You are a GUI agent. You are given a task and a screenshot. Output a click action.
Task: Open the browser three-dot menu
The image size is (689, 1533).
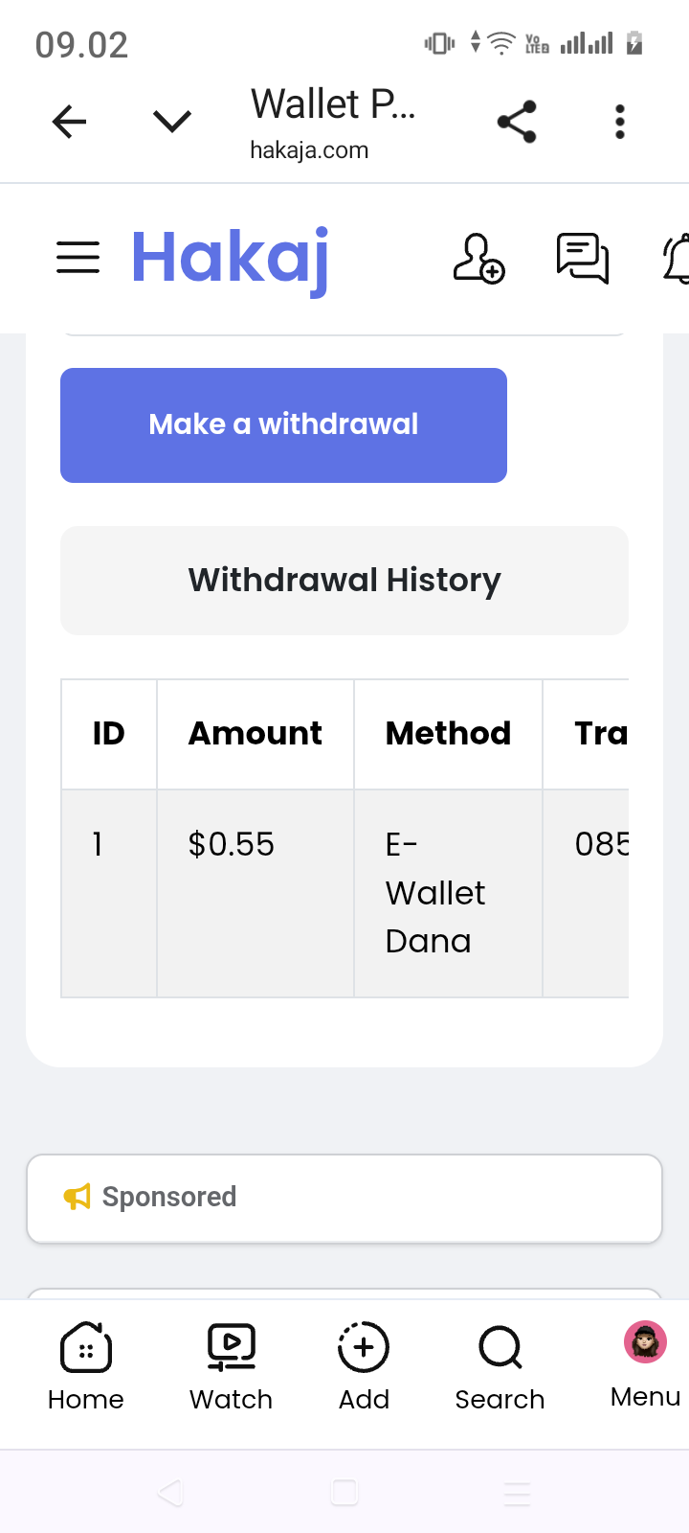point(620,122)
